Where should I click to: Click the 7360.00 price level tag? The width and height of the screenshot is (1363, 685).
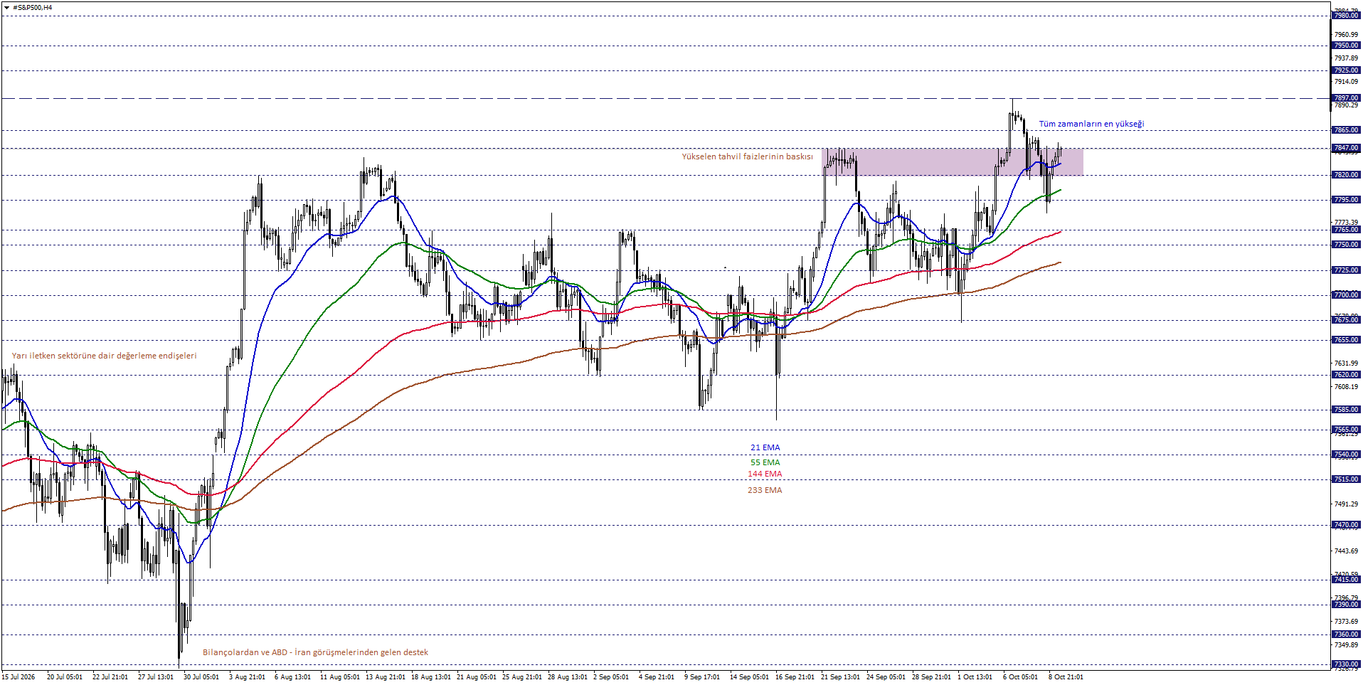[x=1346, y=634]
